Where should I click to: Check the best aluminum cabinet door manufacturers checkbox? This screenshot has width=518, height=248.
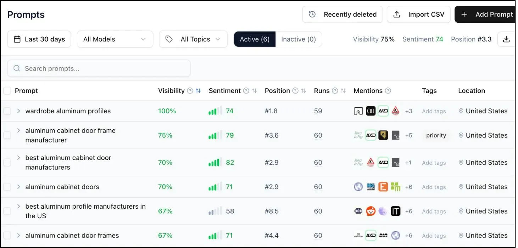(7, 163)
